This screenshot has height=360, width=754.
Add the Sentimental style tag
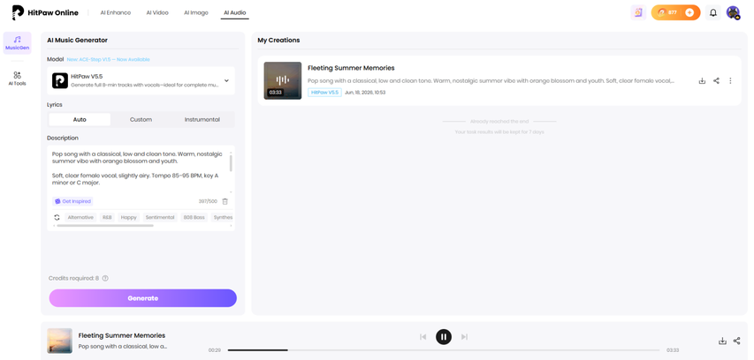[160, 217]
